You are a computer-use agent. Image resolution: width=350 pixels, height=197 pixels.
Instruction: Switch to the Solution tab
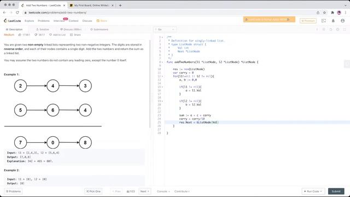43,30
